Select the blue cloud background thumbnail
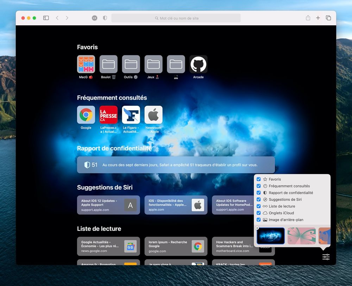The height and width of the screenshot is (286, 352). coord(271,236)
